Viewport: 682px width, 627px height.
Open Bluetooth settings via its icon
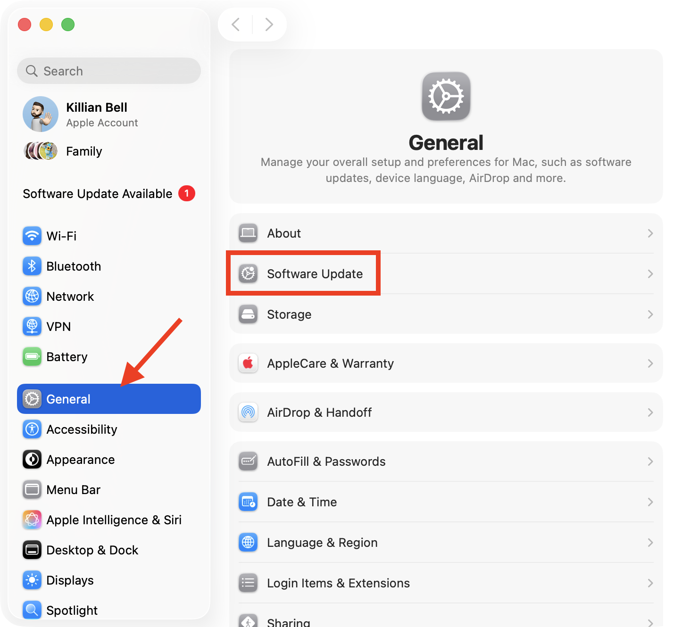[x=32, y=266]
